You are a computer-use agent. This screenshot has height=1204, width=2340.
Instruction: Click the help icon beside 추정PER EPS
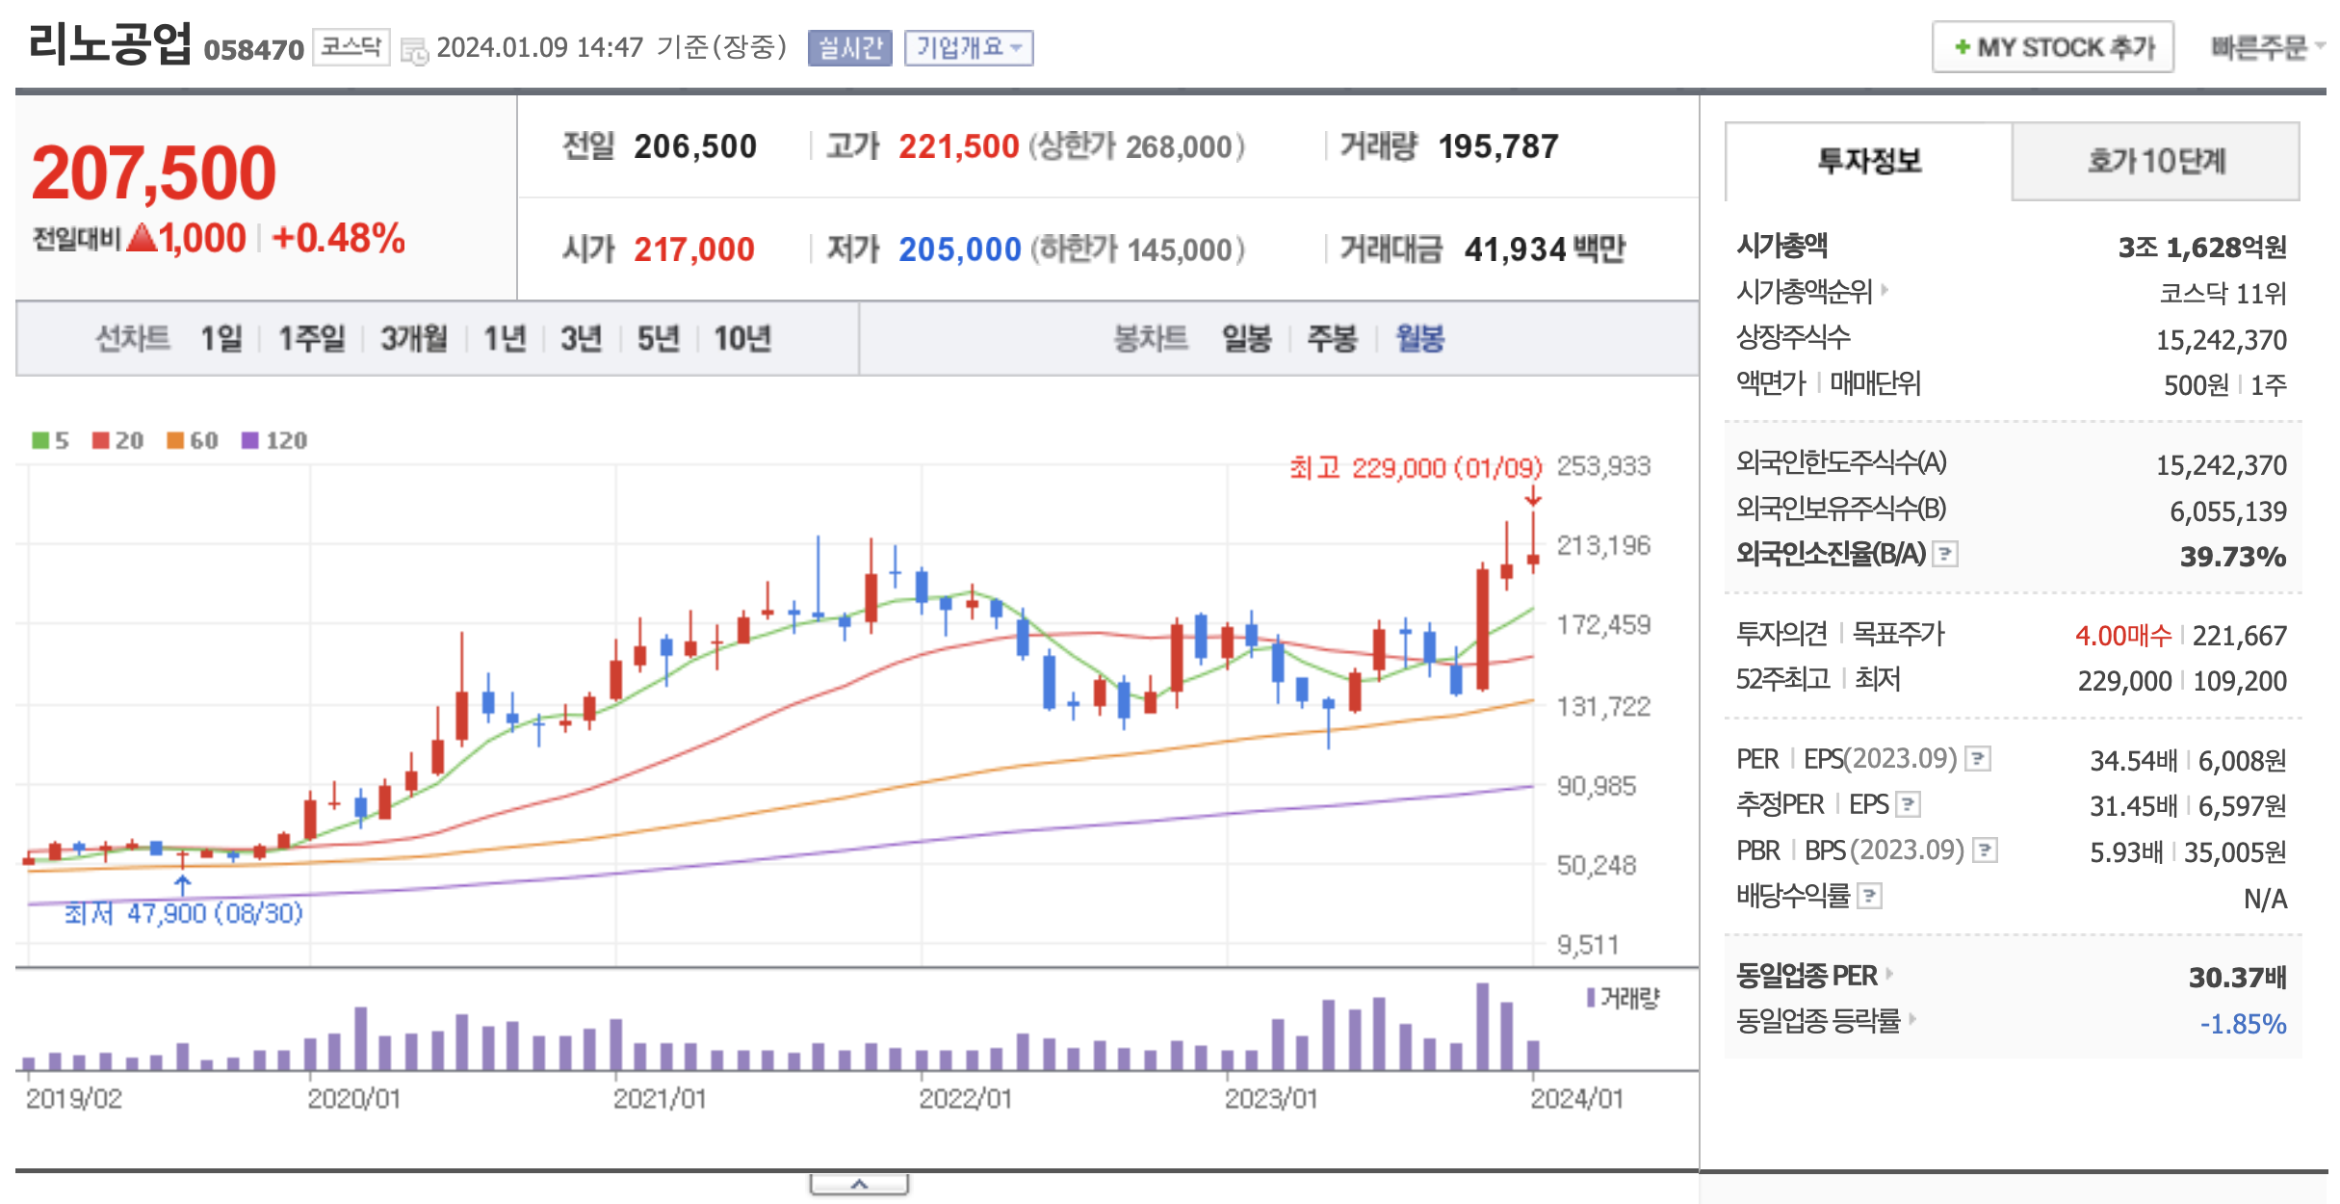coord(1909,804)
